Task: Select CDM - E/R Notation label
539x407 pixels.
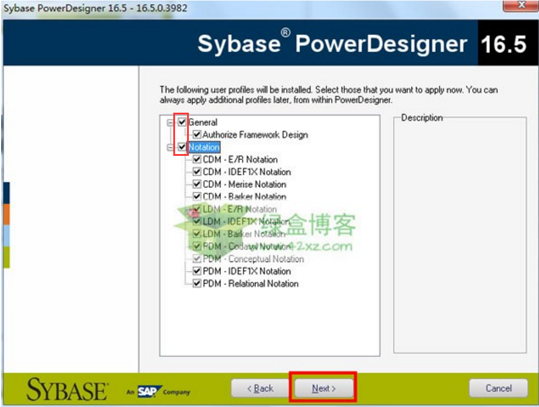Action: [240, 159]
